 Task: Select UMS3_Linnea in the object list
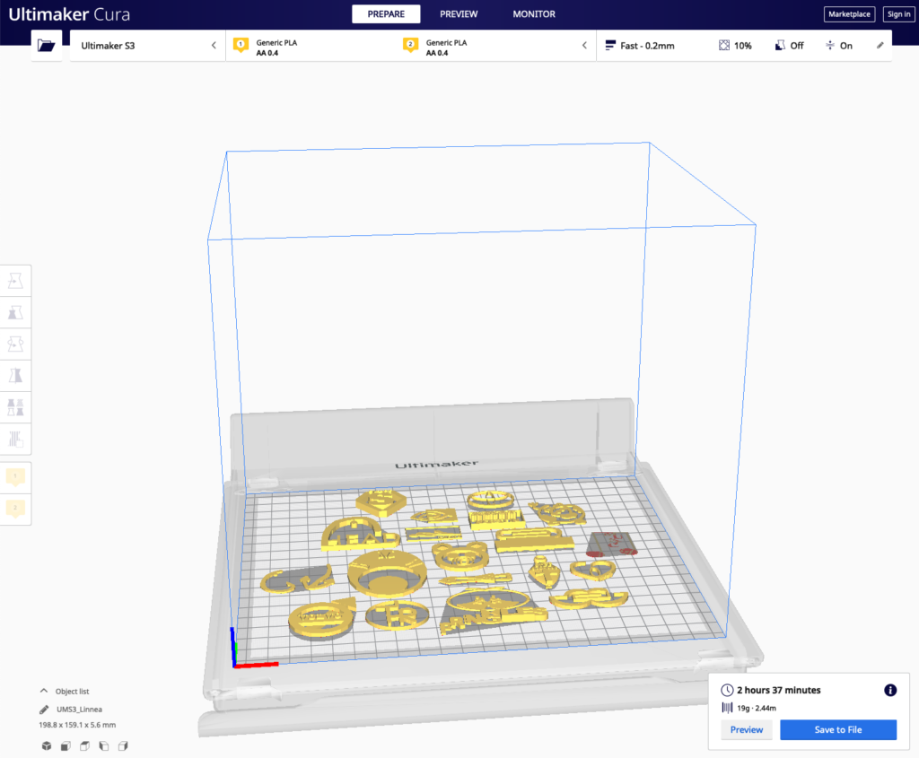pyautogui.click(x=79, y=710)
